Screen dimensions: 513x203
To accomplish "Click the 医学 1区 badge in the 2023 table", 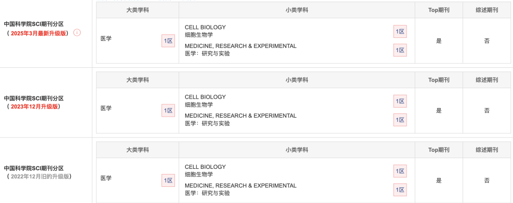I will tap(168, 111).
